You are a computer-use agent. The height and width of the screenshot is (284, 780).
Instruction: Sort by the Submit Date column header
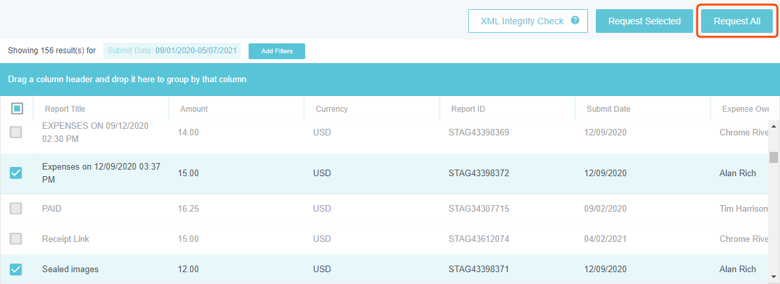(x=608, y=109)
